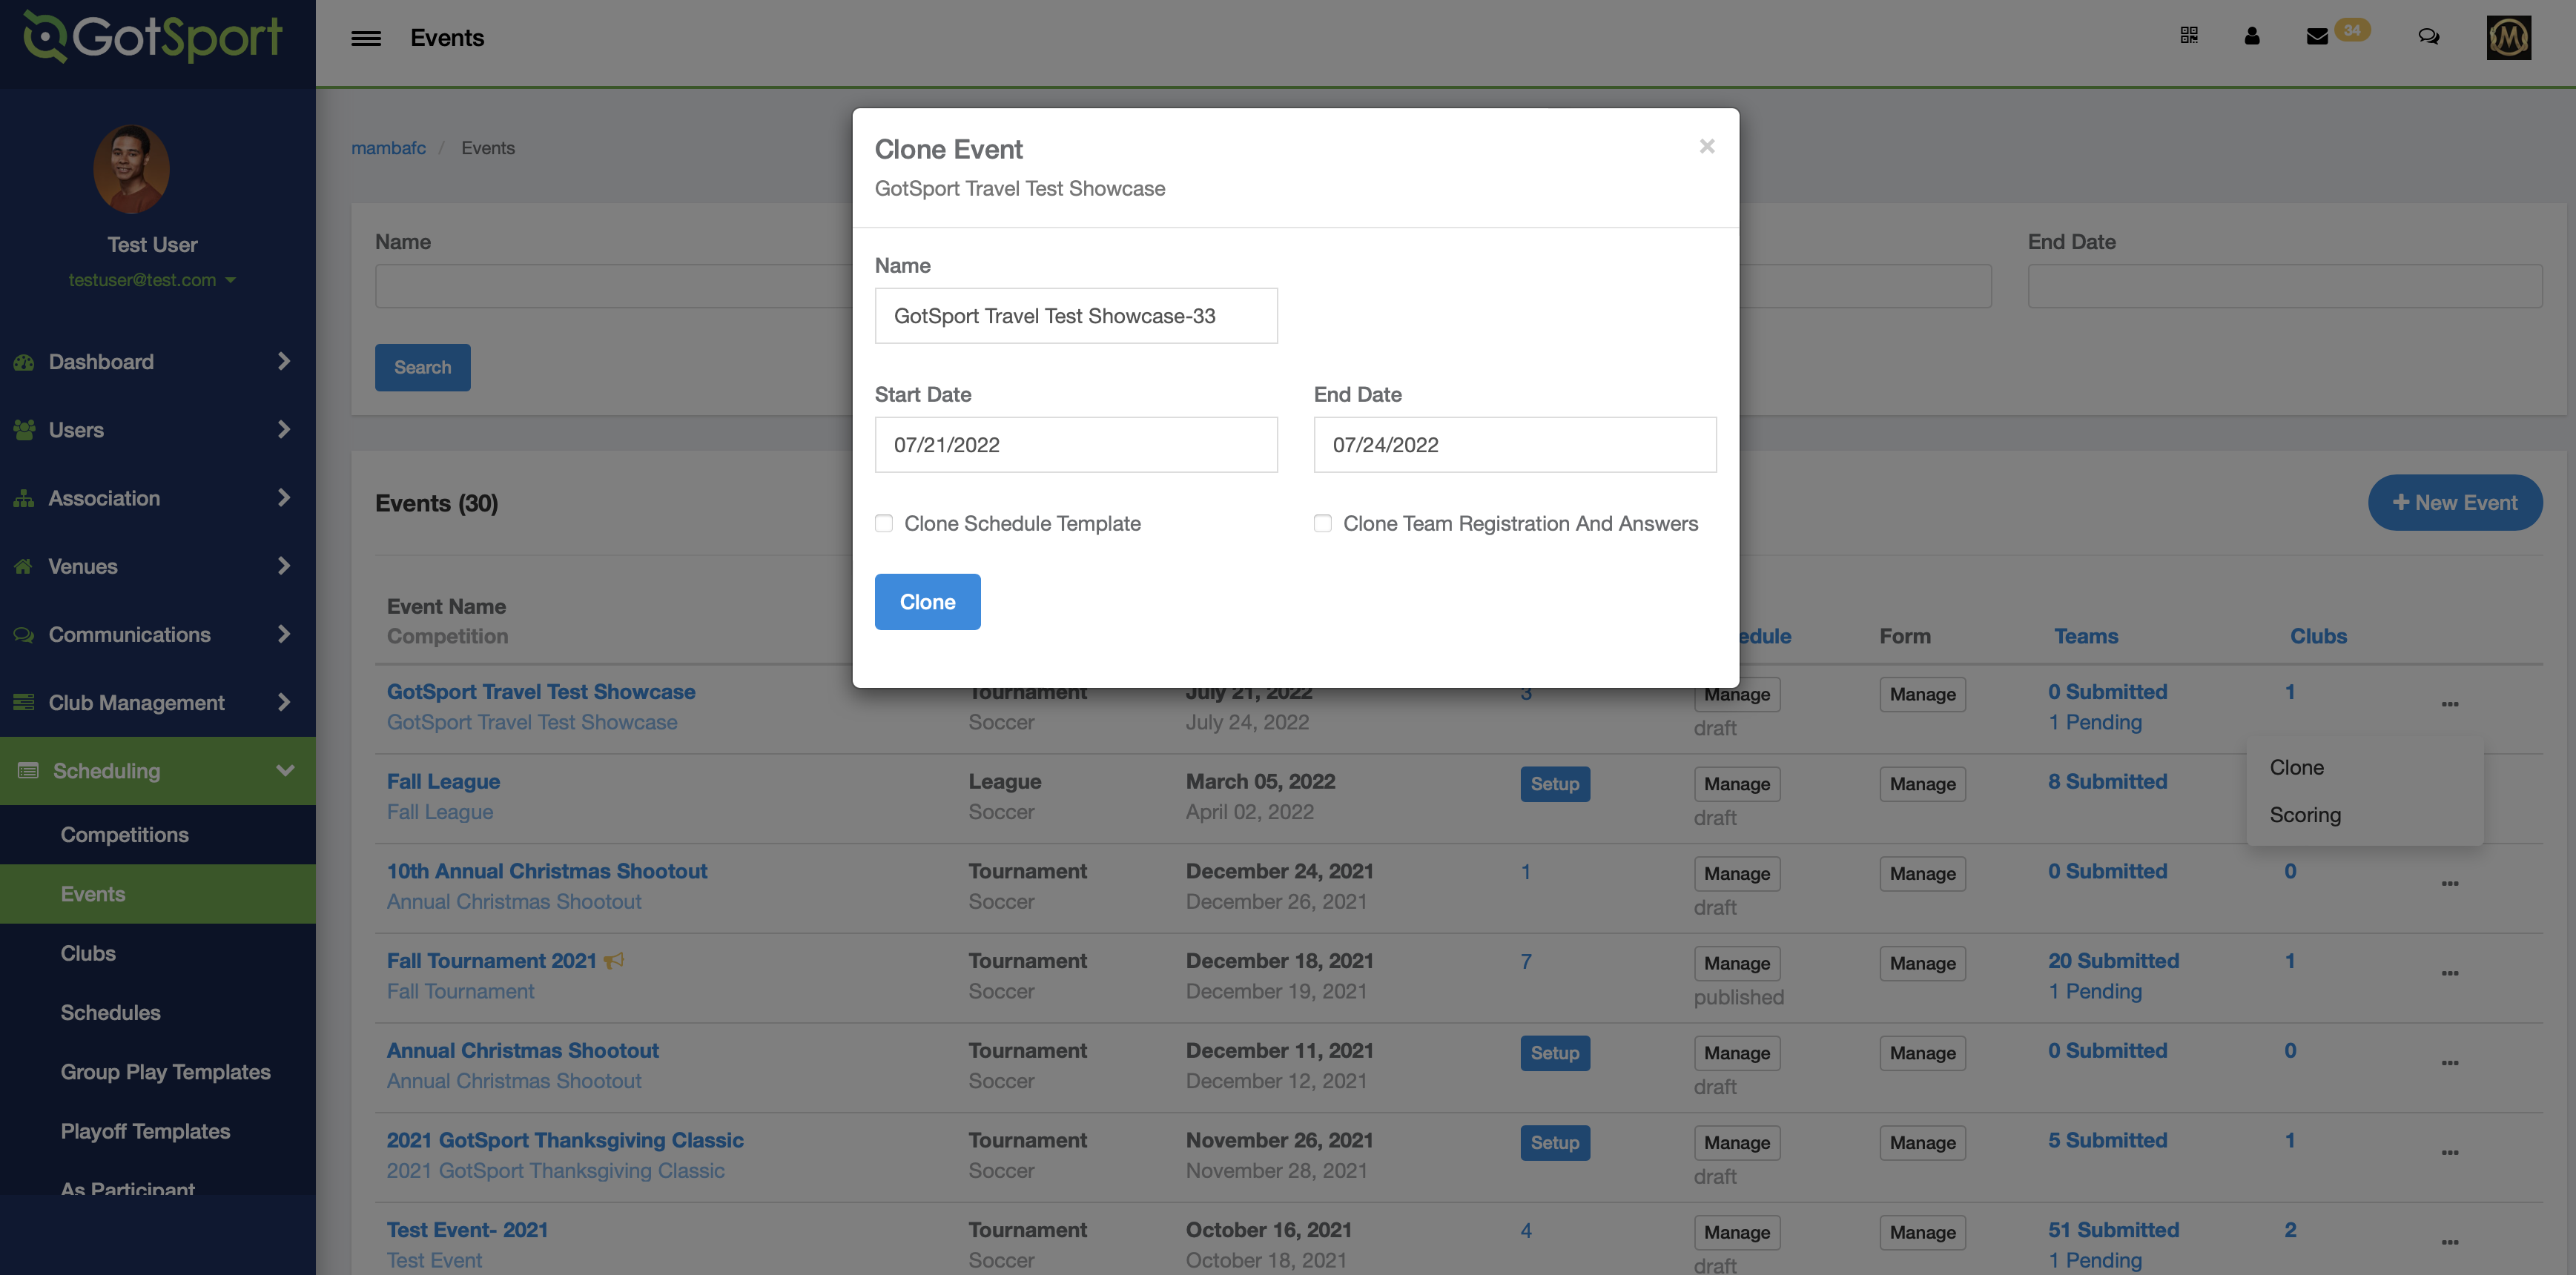Open the QR code icon in header

pos(2189,36)
